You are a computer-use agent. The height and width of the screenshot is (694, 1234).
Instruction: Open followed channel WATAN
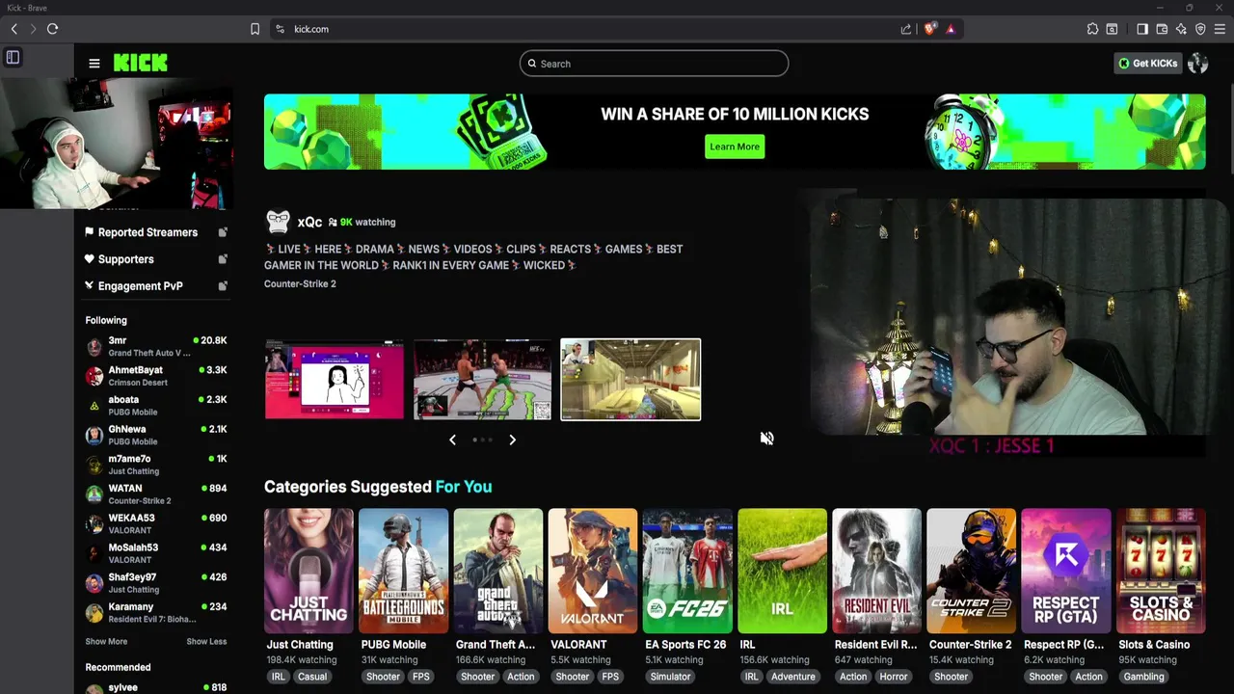[x=155, y=494]
